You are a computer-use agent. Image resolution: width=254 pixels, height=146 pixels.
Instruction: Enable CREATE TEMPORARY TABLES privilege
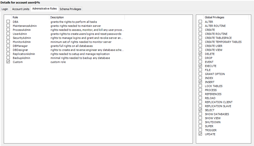pos(200,41)
